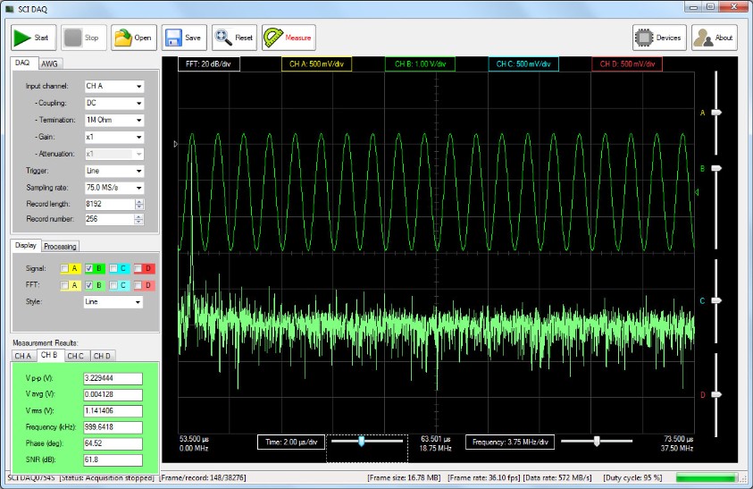The image size is (753, 489).
Task: Select the CH D measurement tab
Action: 102,356
